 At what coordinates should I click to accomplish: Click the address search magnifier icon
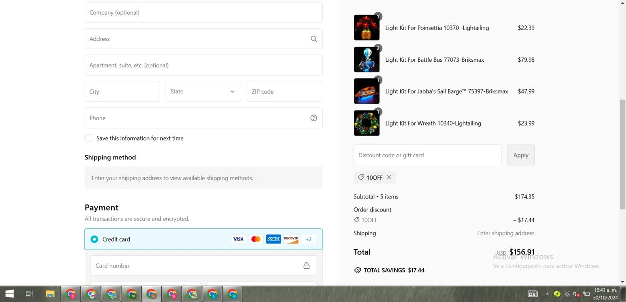tap(313, 39)
